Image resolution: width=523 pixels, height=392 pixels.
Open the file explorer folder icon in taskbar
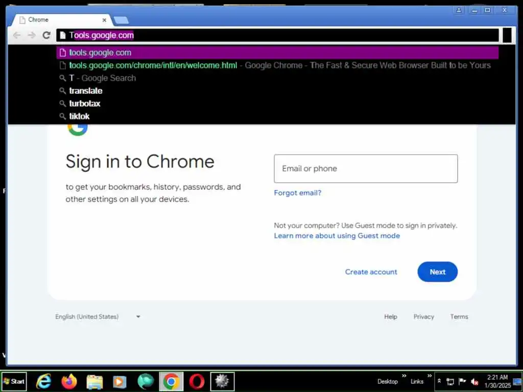94,381
